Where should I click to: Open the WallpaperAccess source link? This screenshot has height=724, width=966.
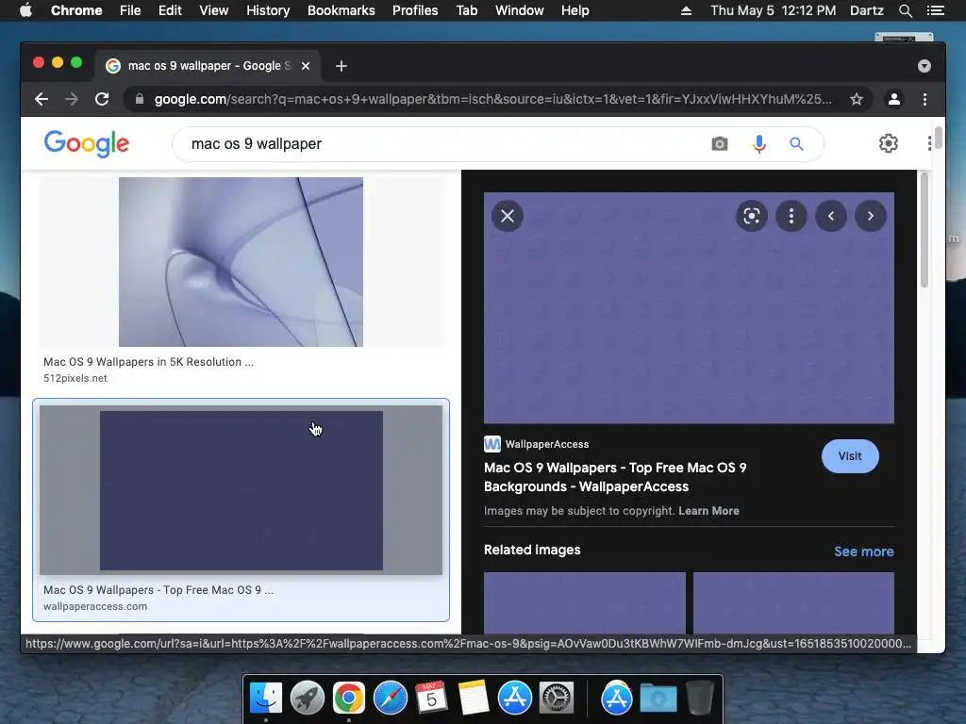tap(537, 444)
